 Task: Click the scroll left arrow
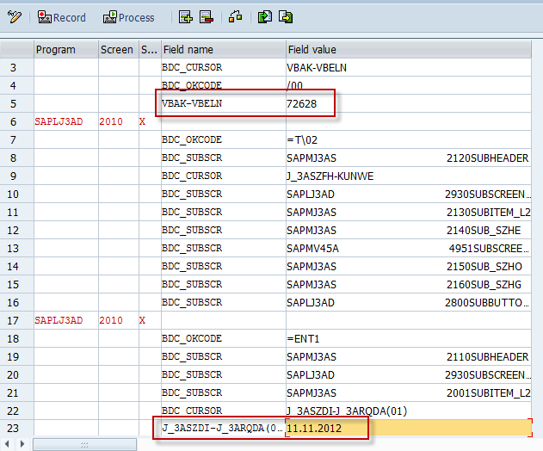7,444
